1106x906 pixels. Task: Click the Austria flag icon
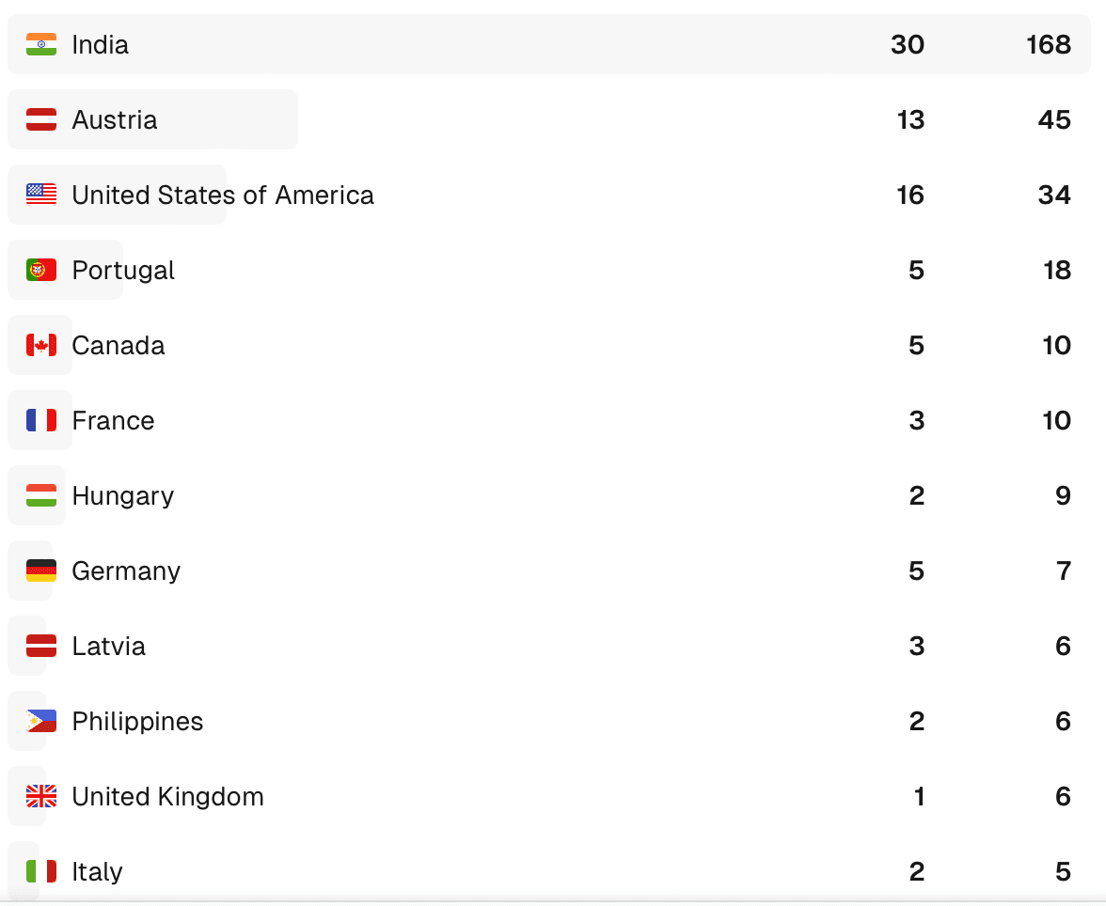coord(41,119)
